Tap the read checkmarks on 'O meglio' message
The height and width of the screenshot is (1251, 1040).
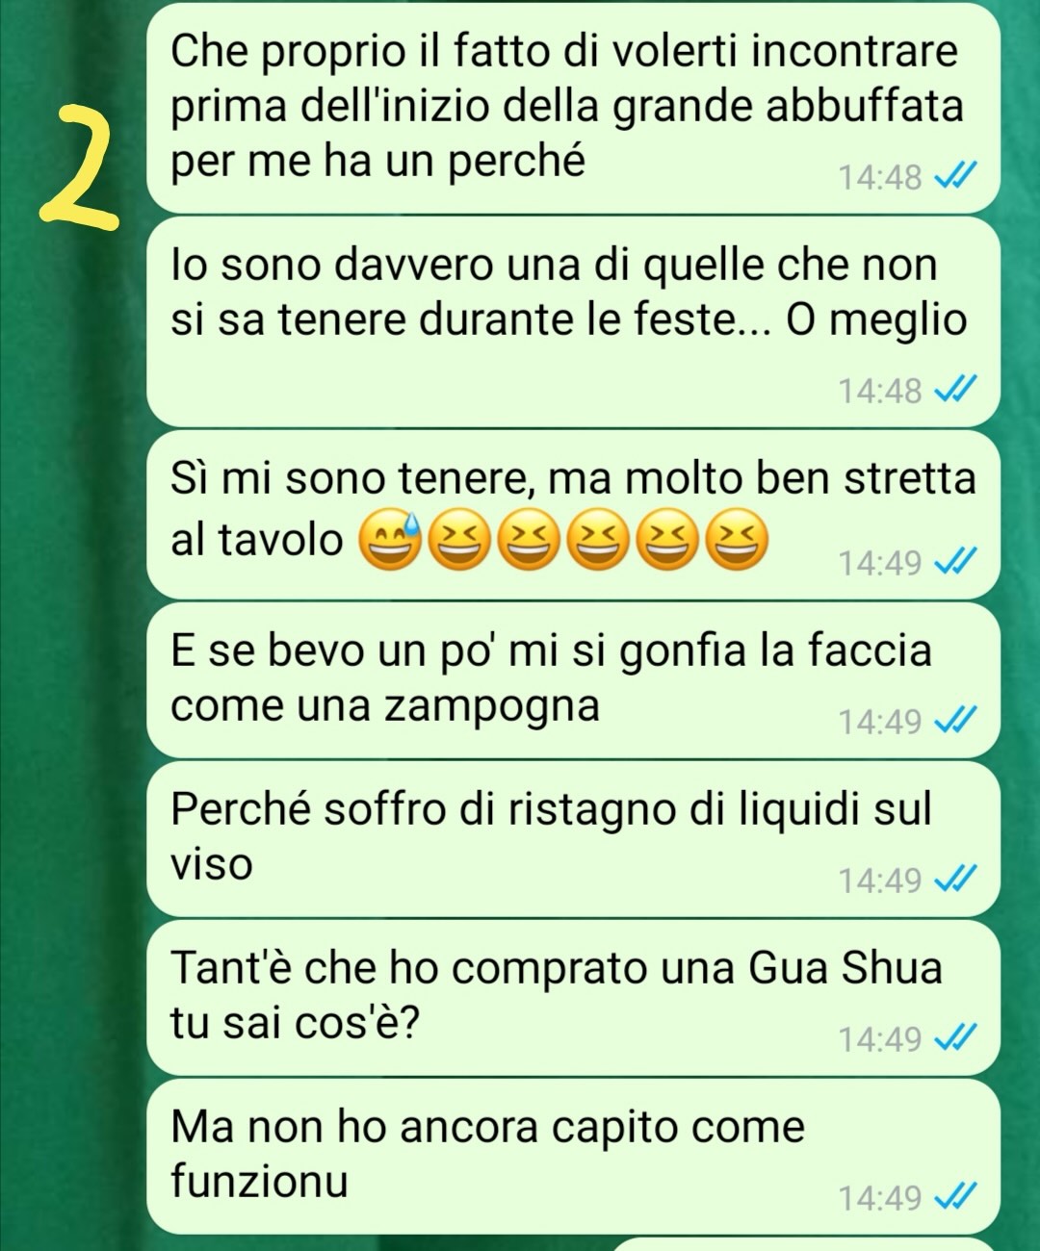[957, 391]
